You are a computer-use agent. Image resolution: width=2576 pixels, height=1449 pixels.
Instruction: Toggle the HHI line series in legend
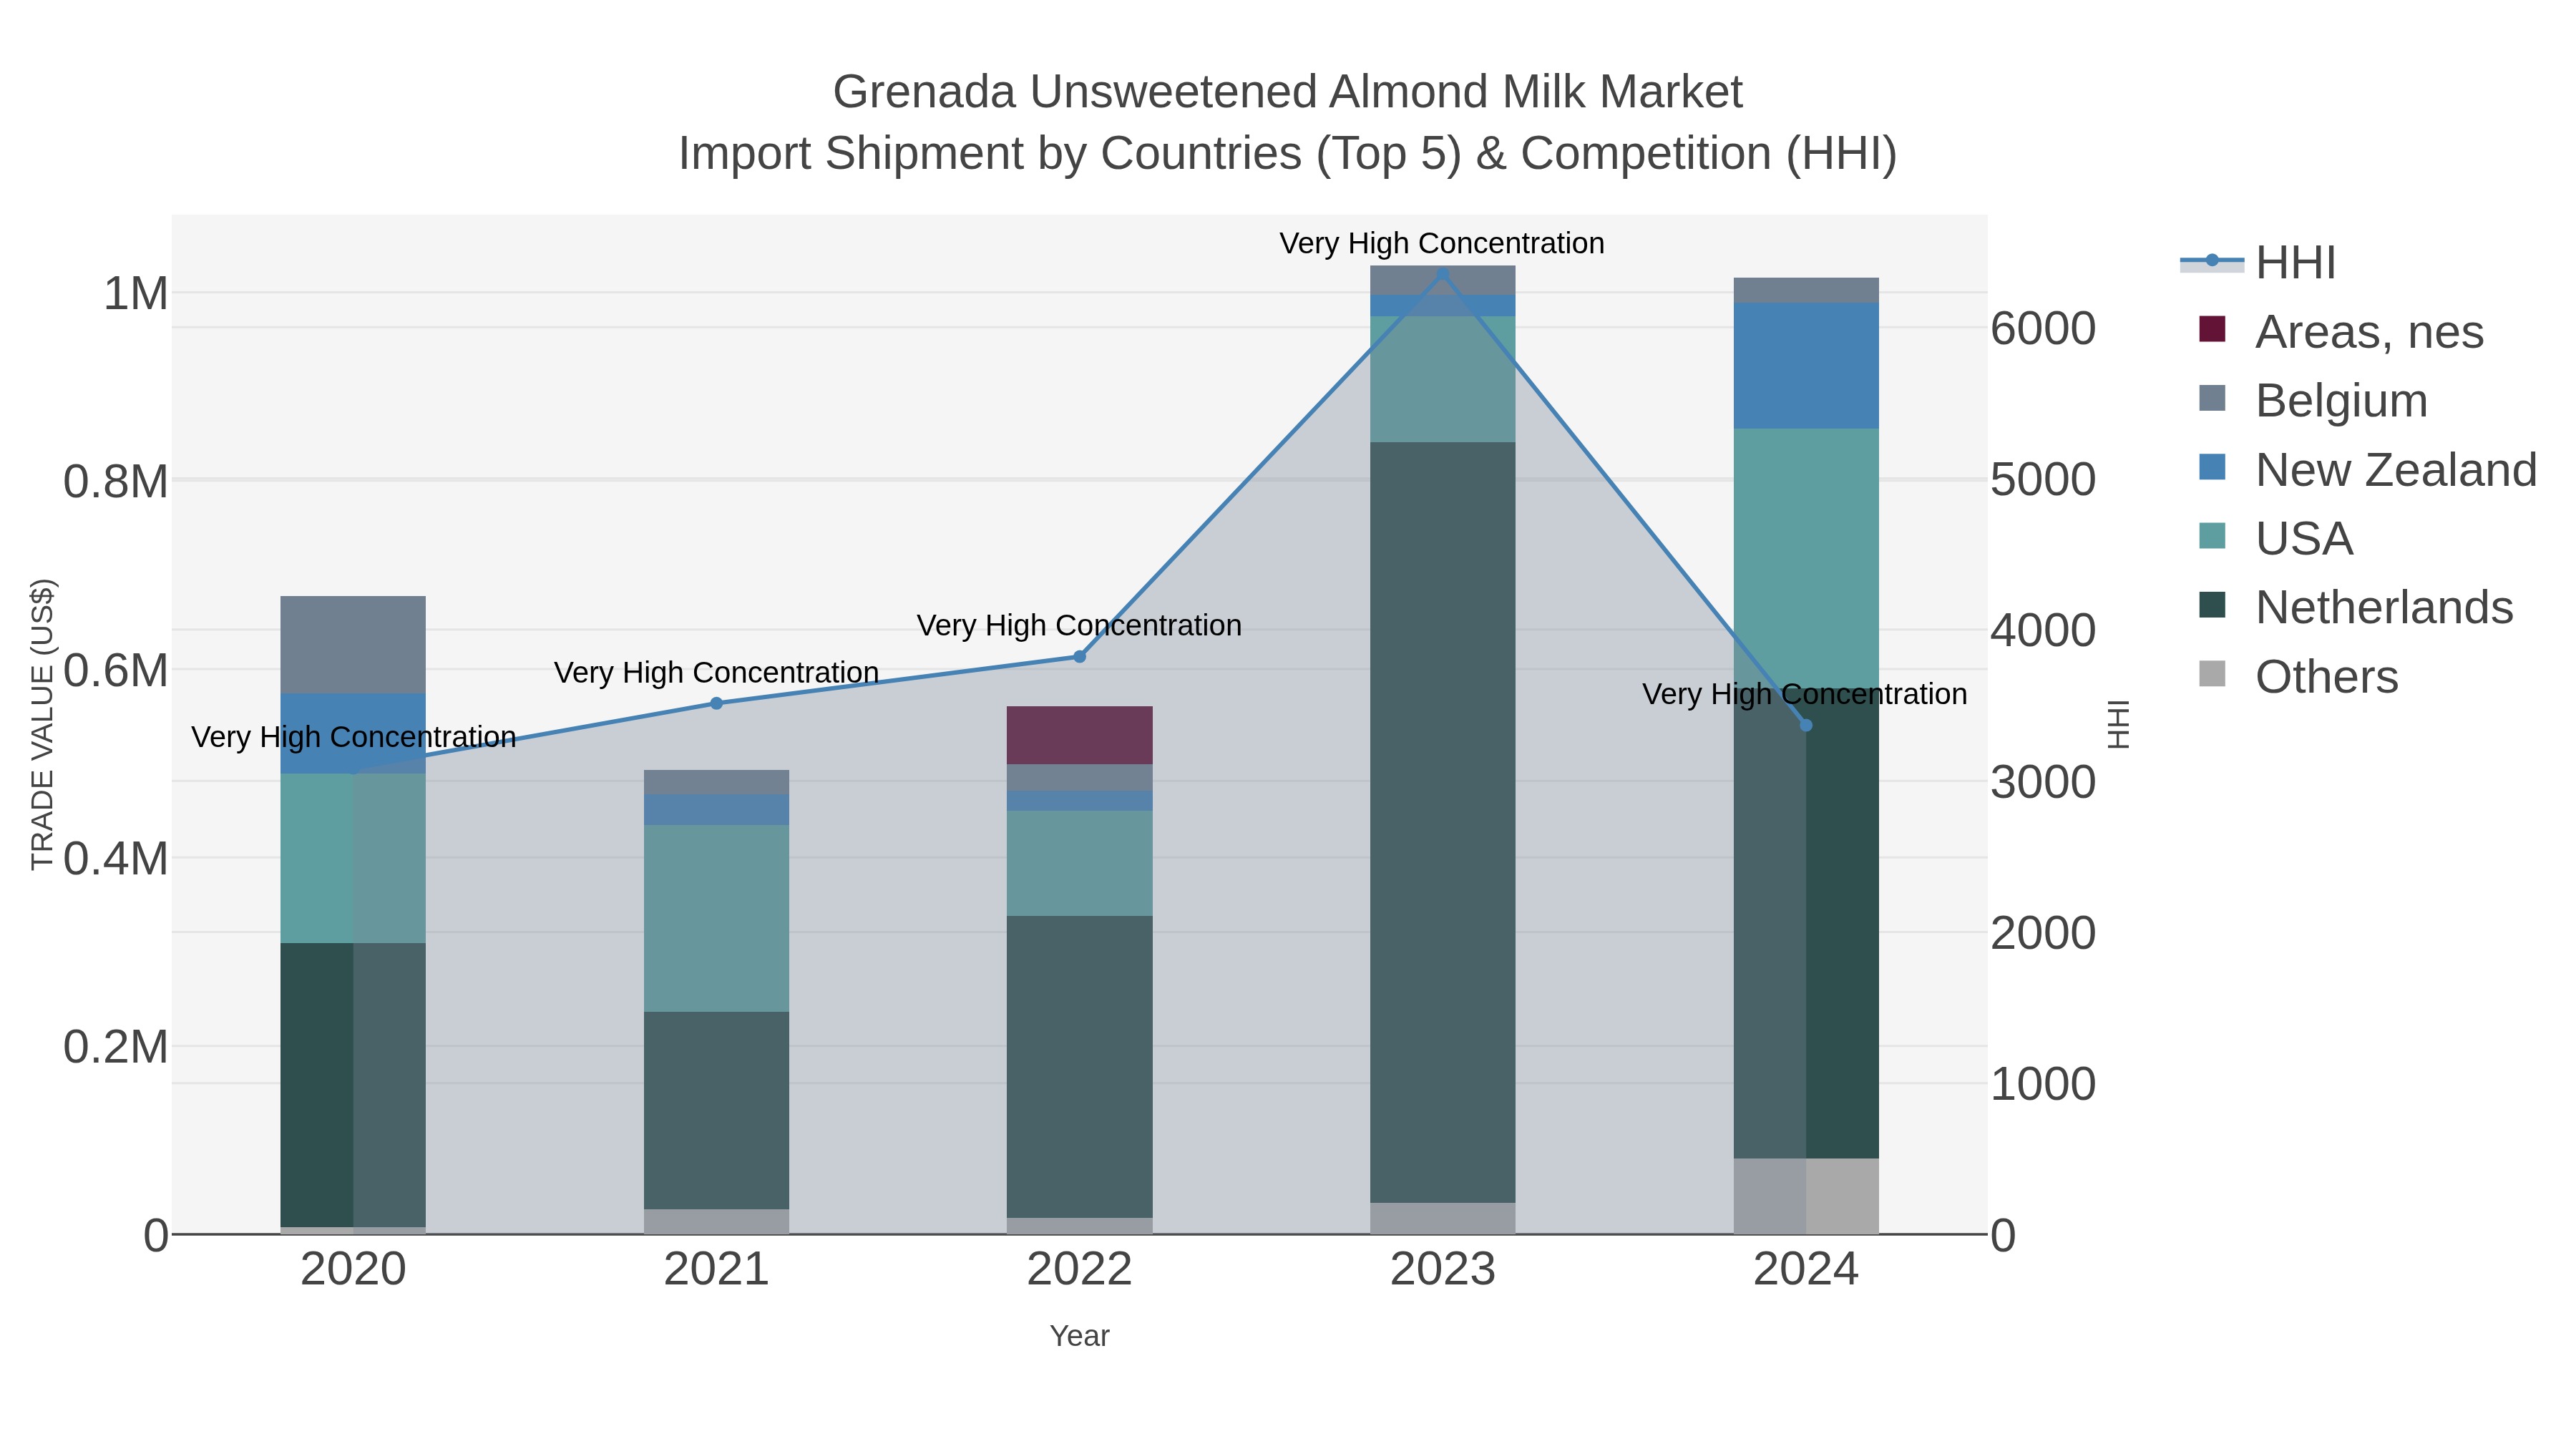[2258, 262]
